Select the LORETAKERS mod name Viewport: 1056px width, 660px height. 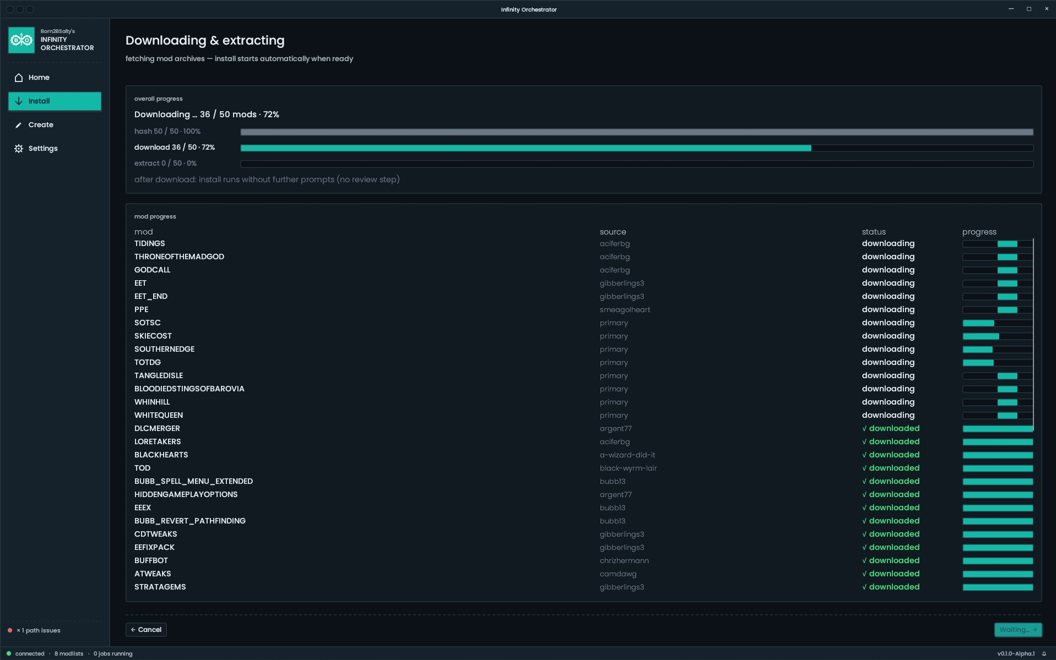(x=158, y=441)
